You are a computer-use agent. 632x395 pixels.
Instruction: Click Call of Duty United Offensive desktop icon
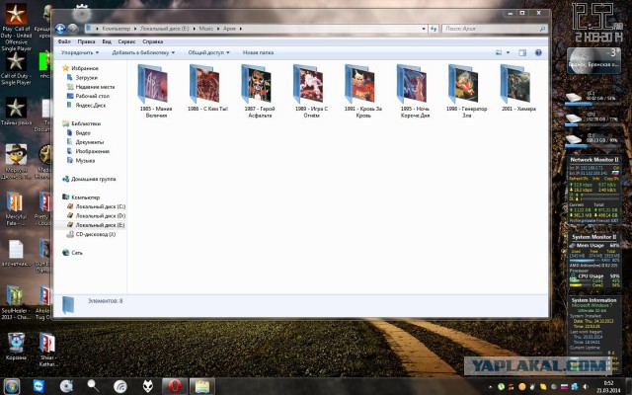click(x=16, y=28)
